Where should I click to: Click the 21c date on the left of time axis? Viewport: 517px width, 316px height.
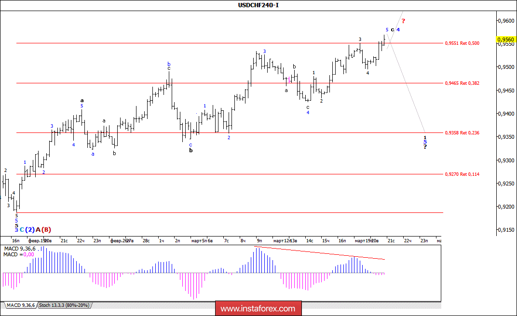[64, 241]
